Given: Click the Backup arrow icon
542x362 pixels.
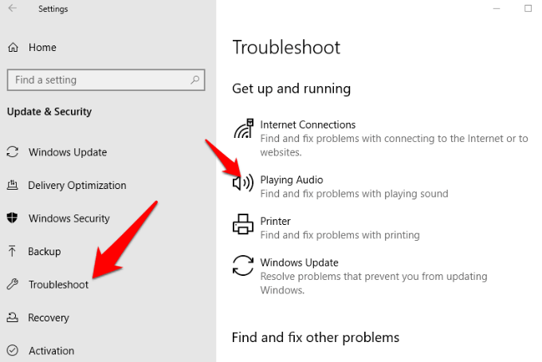Looking at the screenshot, I should [13, 252].
